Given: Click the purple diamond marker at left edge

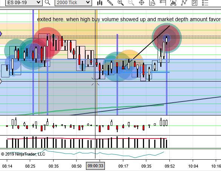Looking at the screenshot, I should [x=1, y=34].
